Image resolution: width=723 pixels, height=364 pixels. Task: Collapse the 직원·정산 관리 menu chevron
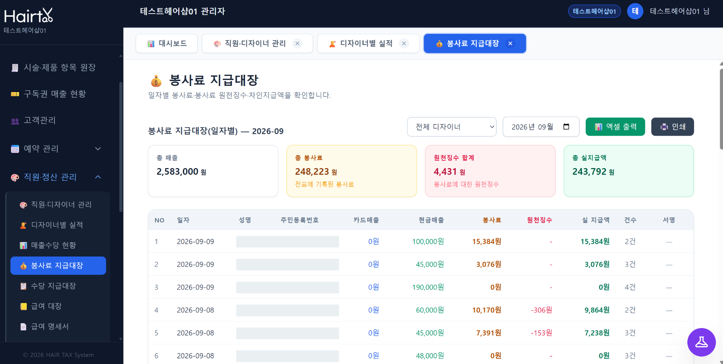[98, 177]
